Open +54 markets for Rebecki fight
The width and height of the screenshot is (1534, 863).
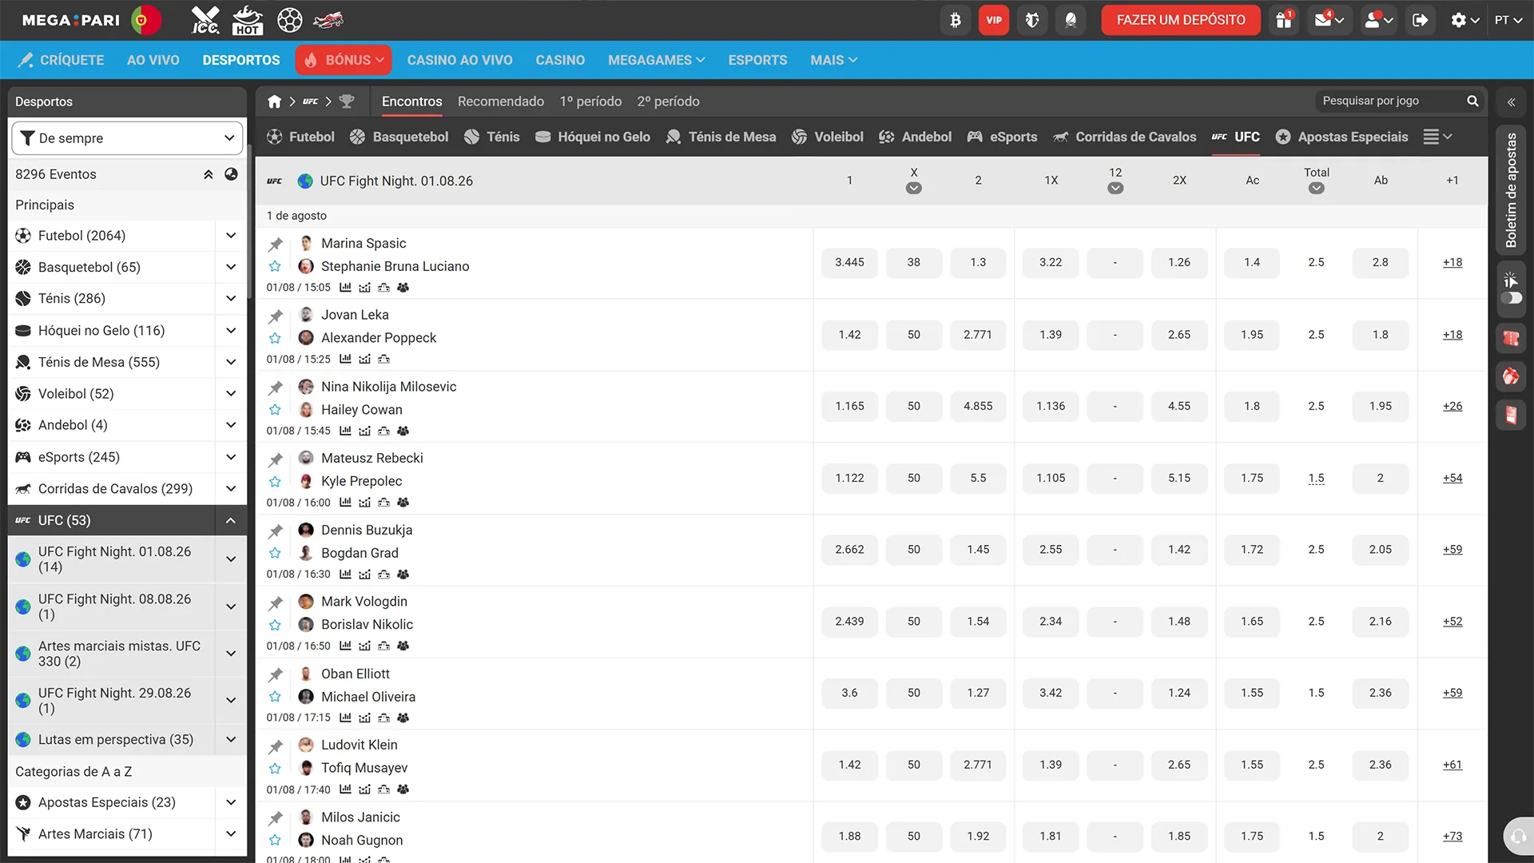(1453, 478)
